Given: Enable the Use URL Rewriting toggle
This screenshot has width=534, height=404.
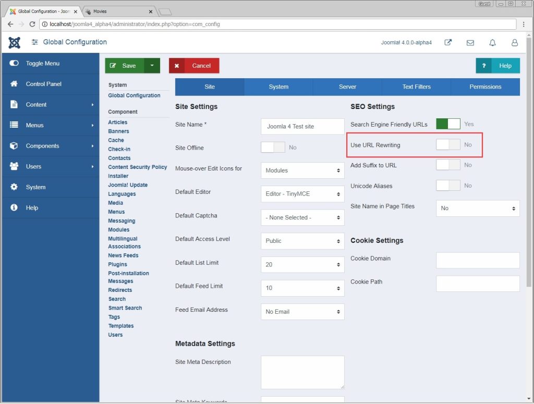Looking at the screenshot, I should (447, 145).
